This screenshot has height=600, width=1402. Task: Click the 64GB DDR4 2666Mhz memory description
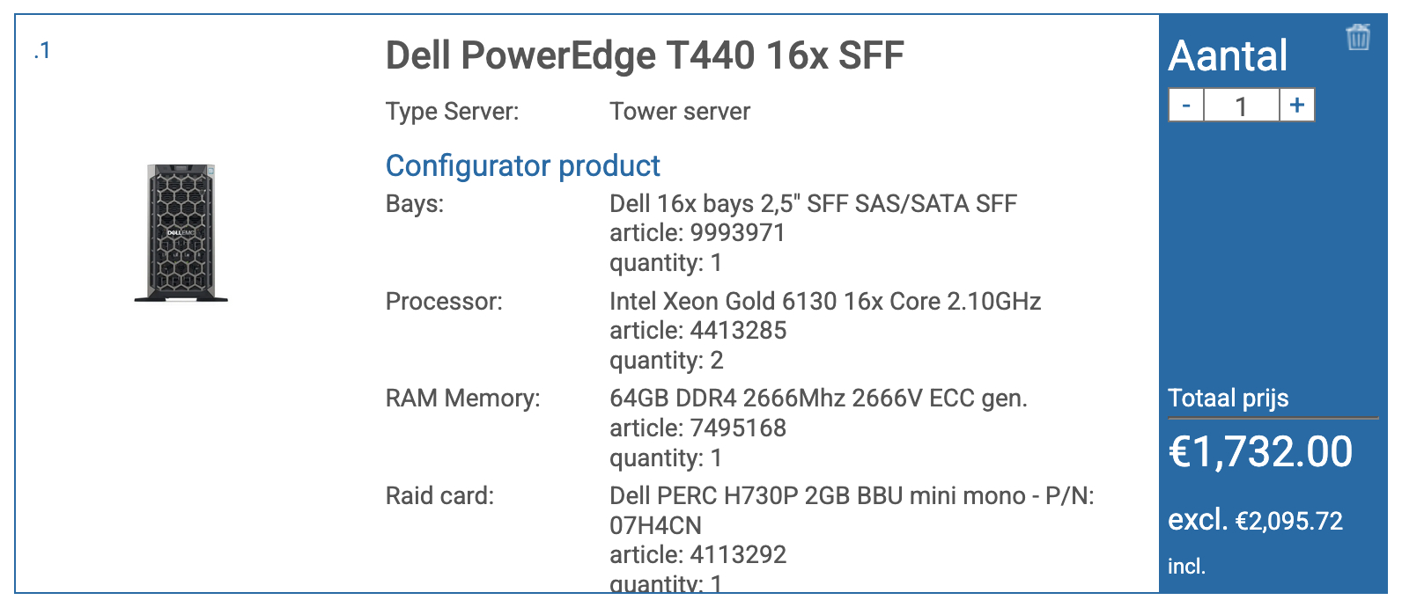[x=818, y=399]
